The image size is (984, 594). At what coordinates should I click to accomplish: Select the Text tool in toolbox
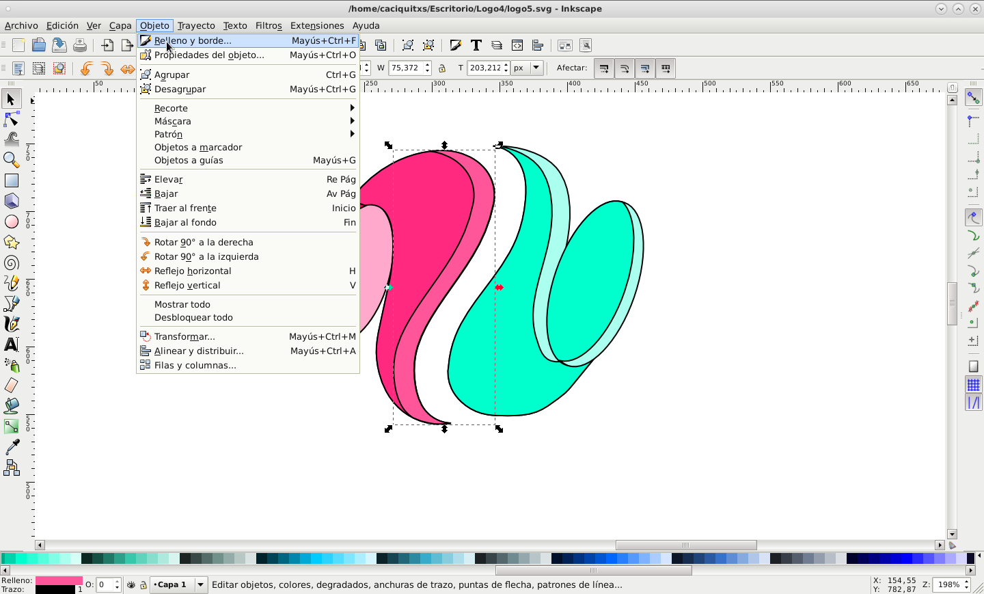(11, 345)
